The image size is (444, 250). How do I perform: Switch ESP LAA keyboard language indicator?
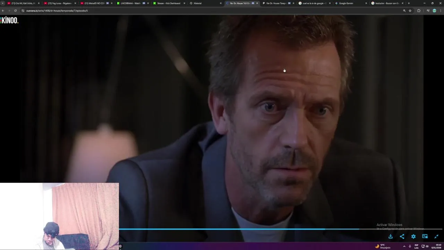coord(417,246)
